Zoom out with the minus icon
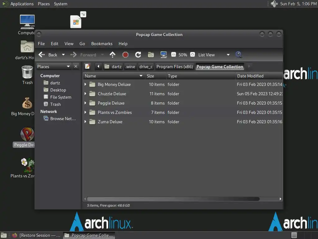This screenshot has height=239, width=318. 173,54
